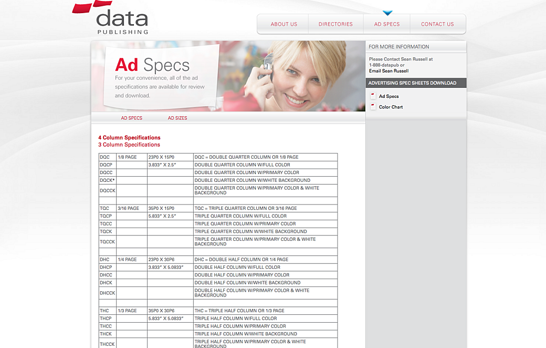The height and width of the screenshot is (348, 546).
Task: Open the About Us page
Action: coord(283,24)
